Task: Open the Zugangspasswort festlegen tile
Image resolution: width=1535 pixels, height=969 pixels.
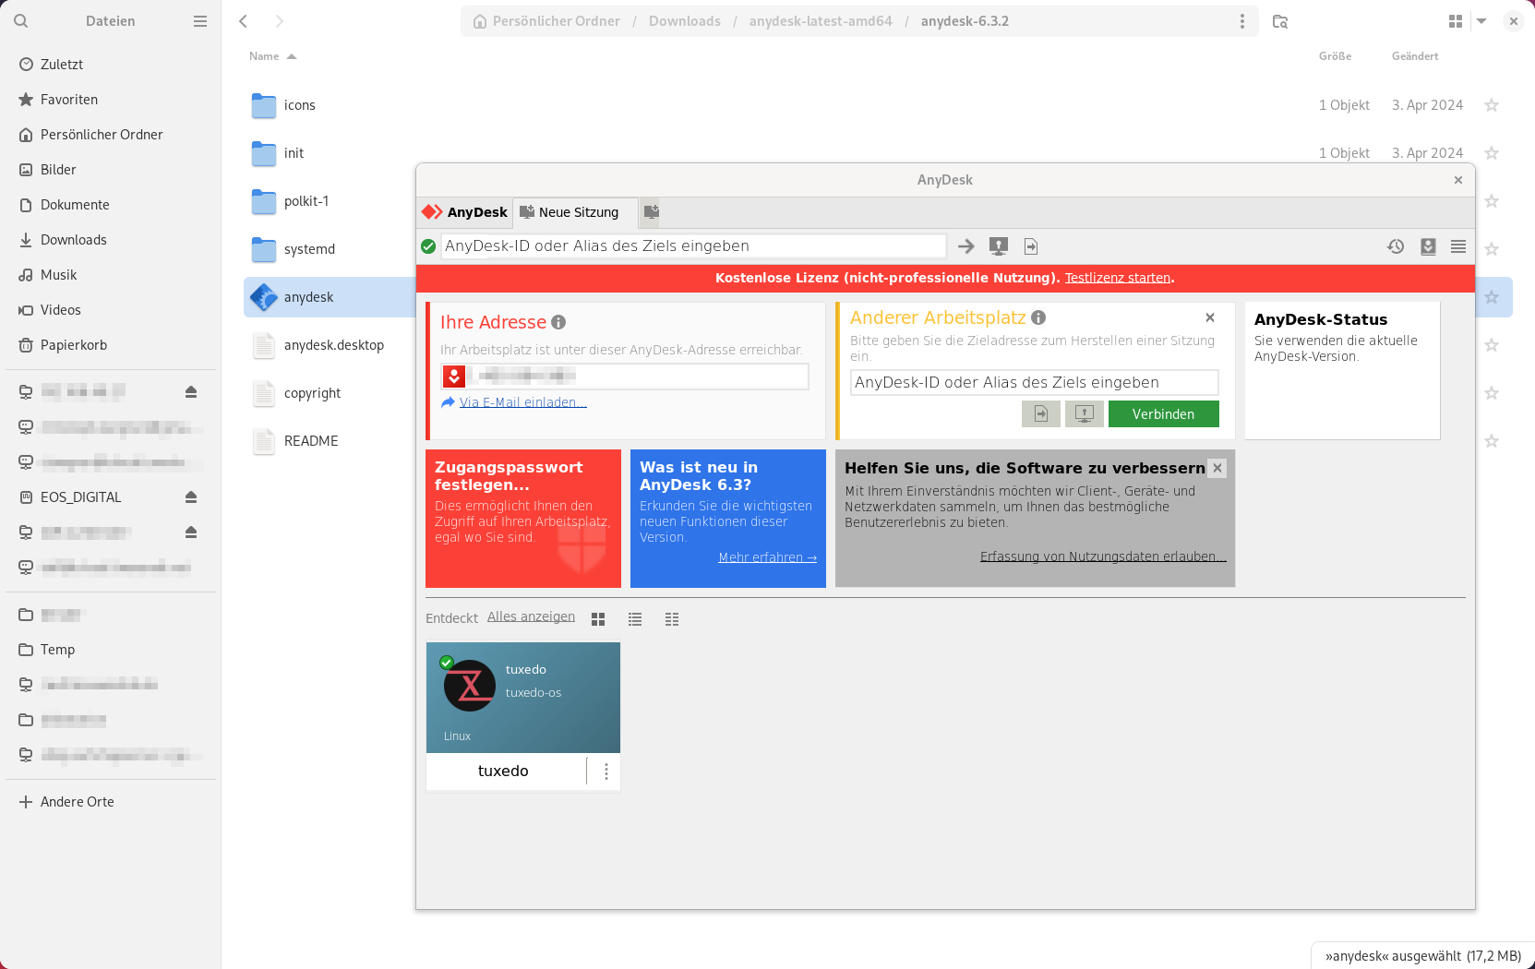Action: 523,519
